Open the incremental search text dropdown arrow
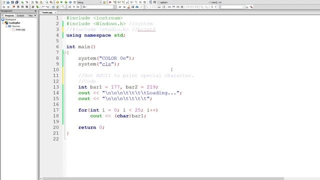 tap(114, 7)
